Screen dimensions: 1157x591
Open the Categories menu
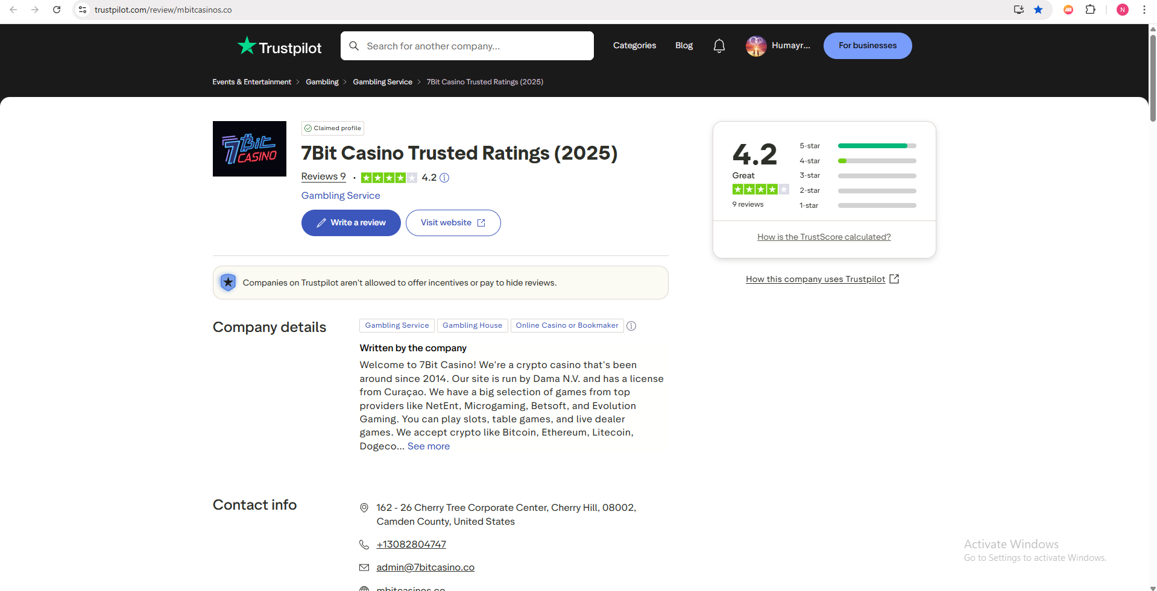(634, 46)
